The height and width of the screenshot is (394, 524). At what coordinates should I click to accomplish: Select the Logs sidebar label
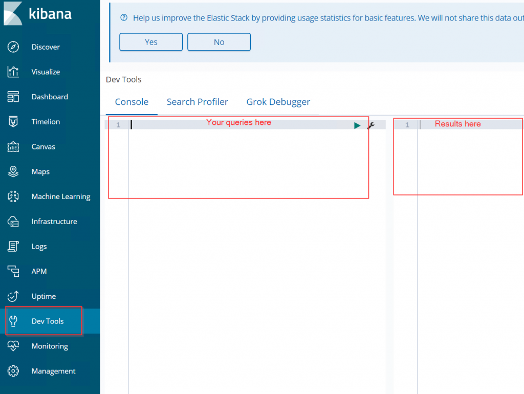tap(39, 247)
